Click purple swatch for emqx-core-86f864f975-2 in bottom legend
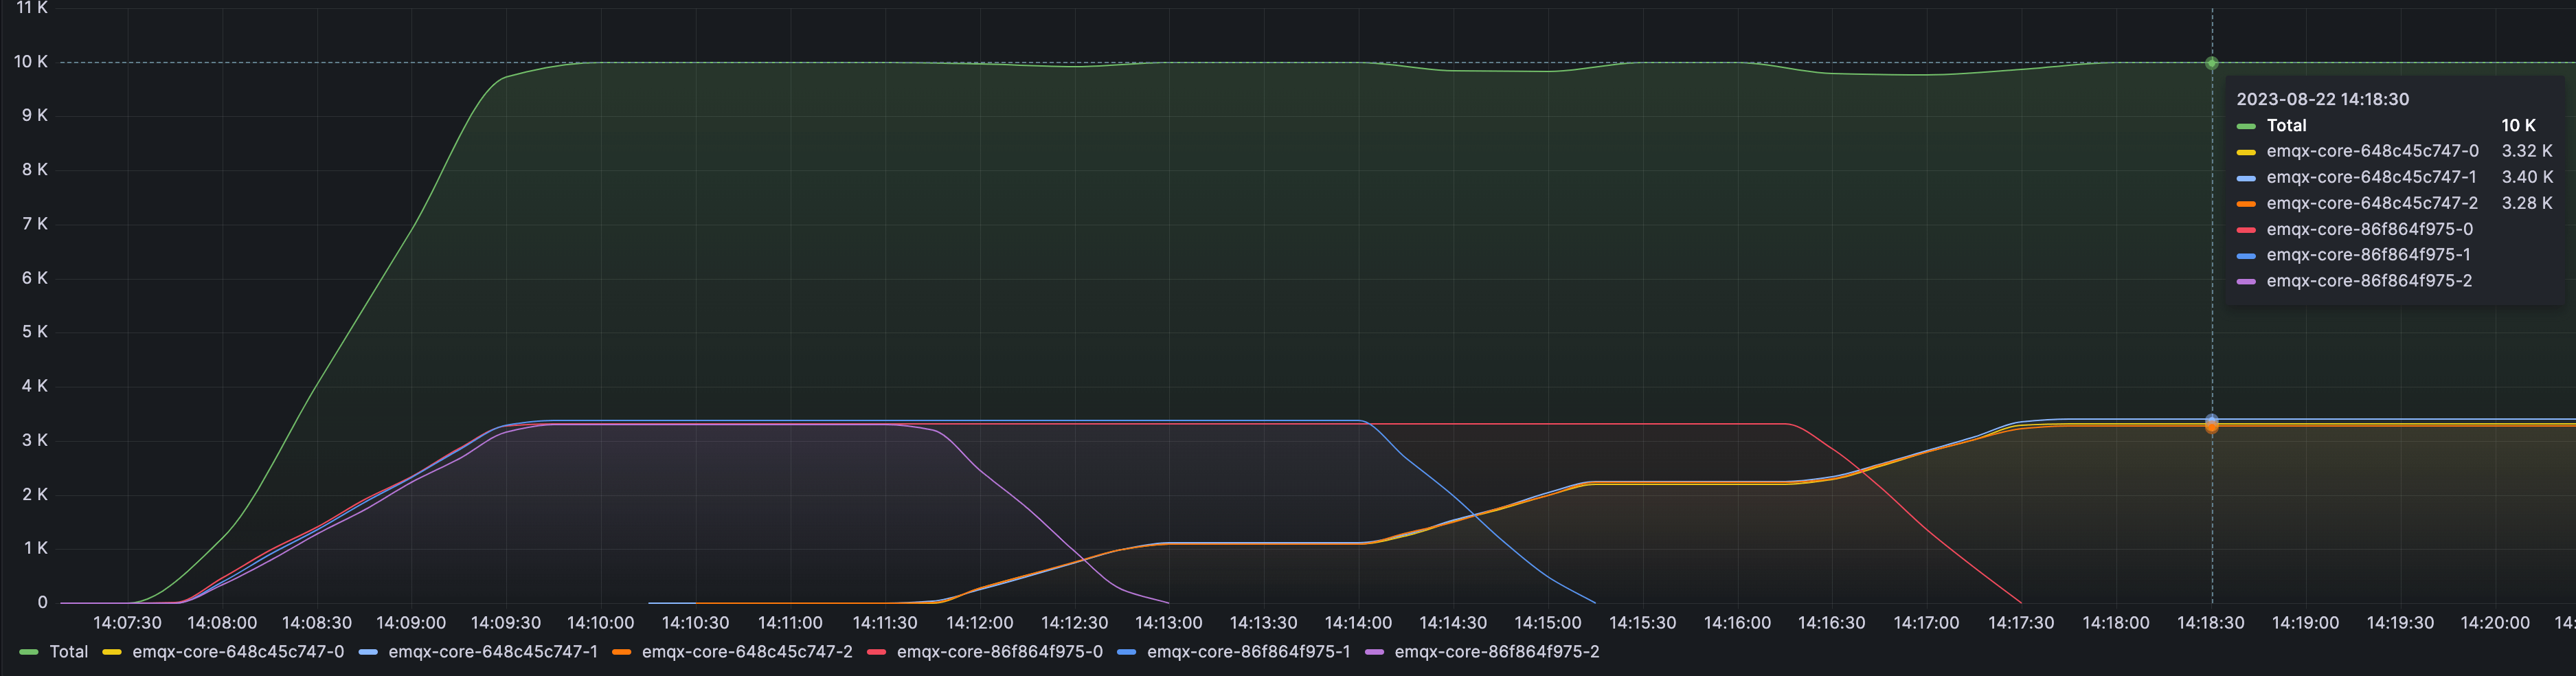The height and width of the screenshot is (676, 2576). click(x=1374, y=652)
